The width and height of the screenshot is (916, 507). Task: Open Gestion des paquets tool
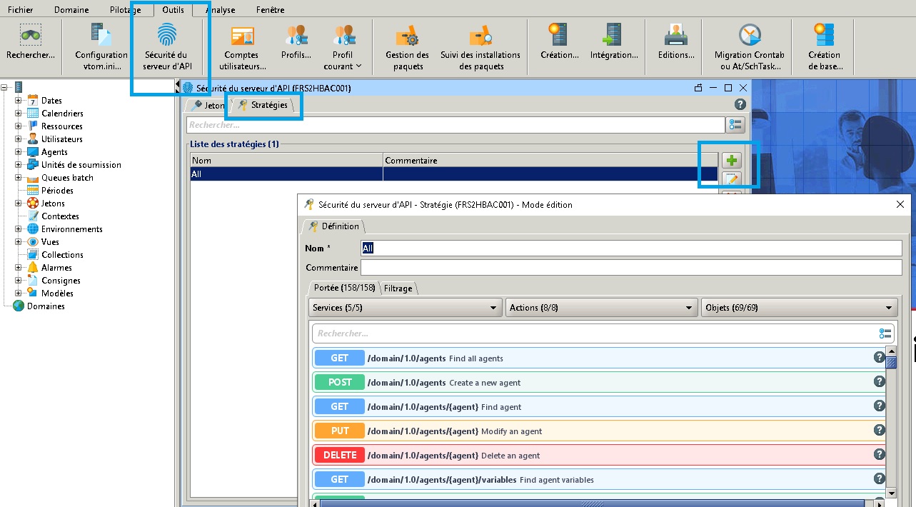coord(407,46)
